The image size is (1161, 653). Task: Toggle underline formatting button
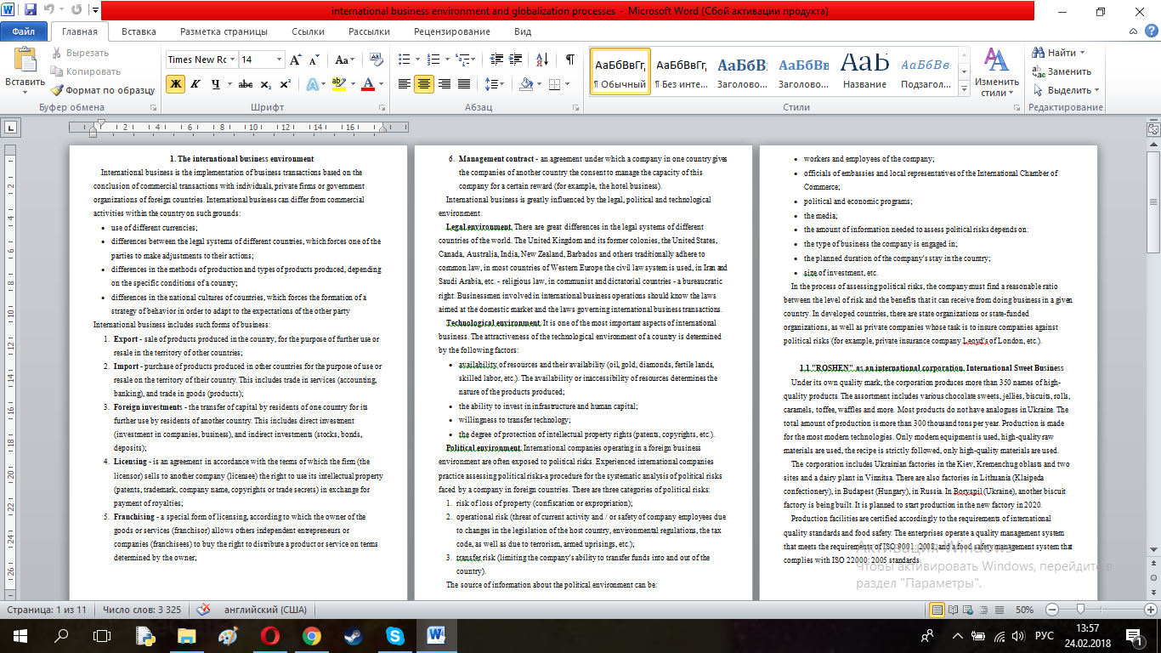(x=215, y=83)
